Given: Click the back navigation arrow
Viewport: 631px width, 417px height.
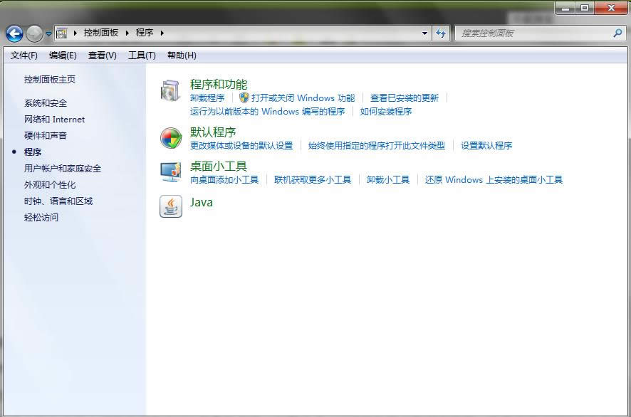Looking at the screenshot, I should point(14,33).
